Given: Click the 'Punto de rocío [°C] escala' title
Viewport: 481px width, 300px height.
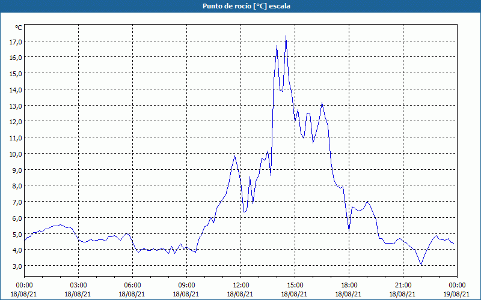Looking at the screenshot, I should click(247, 6).
